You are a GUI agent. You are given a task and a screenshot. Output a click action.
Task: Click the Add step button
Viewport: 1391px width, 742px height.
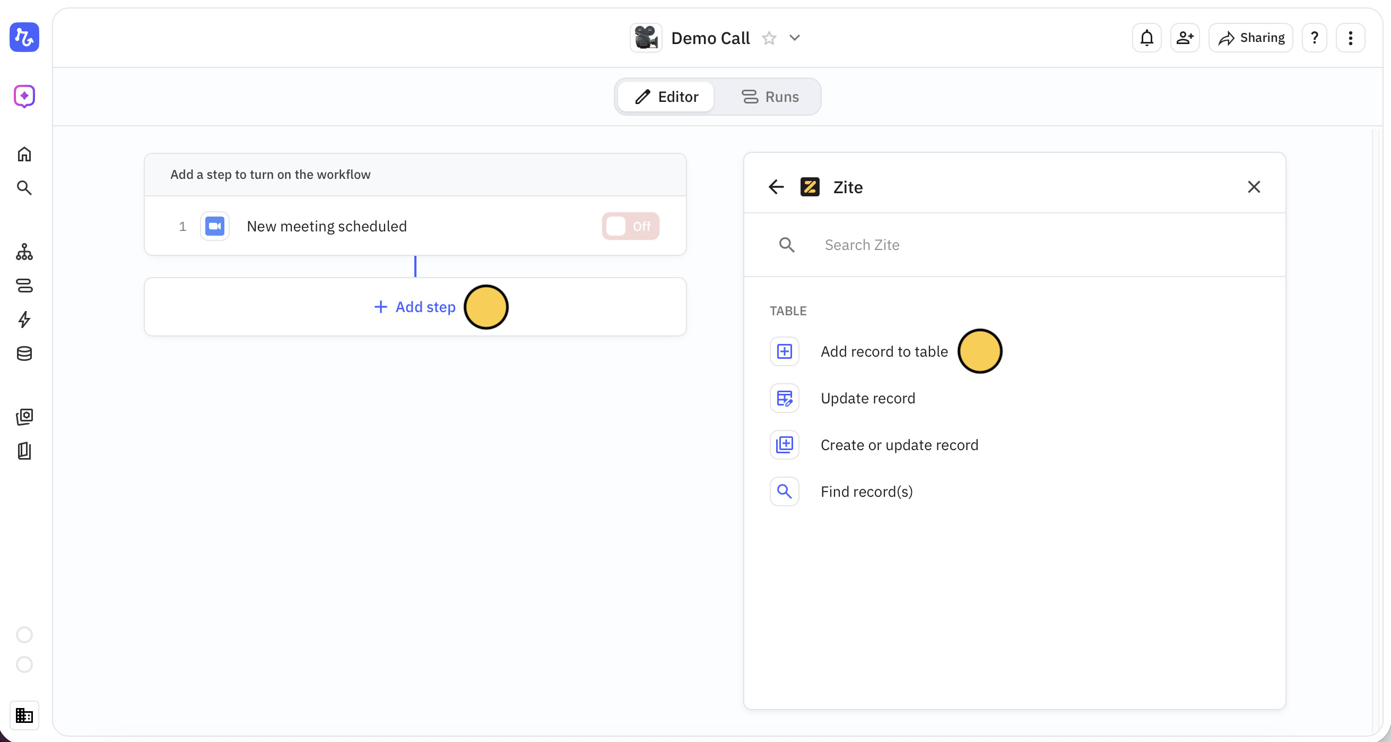point(415,307)
